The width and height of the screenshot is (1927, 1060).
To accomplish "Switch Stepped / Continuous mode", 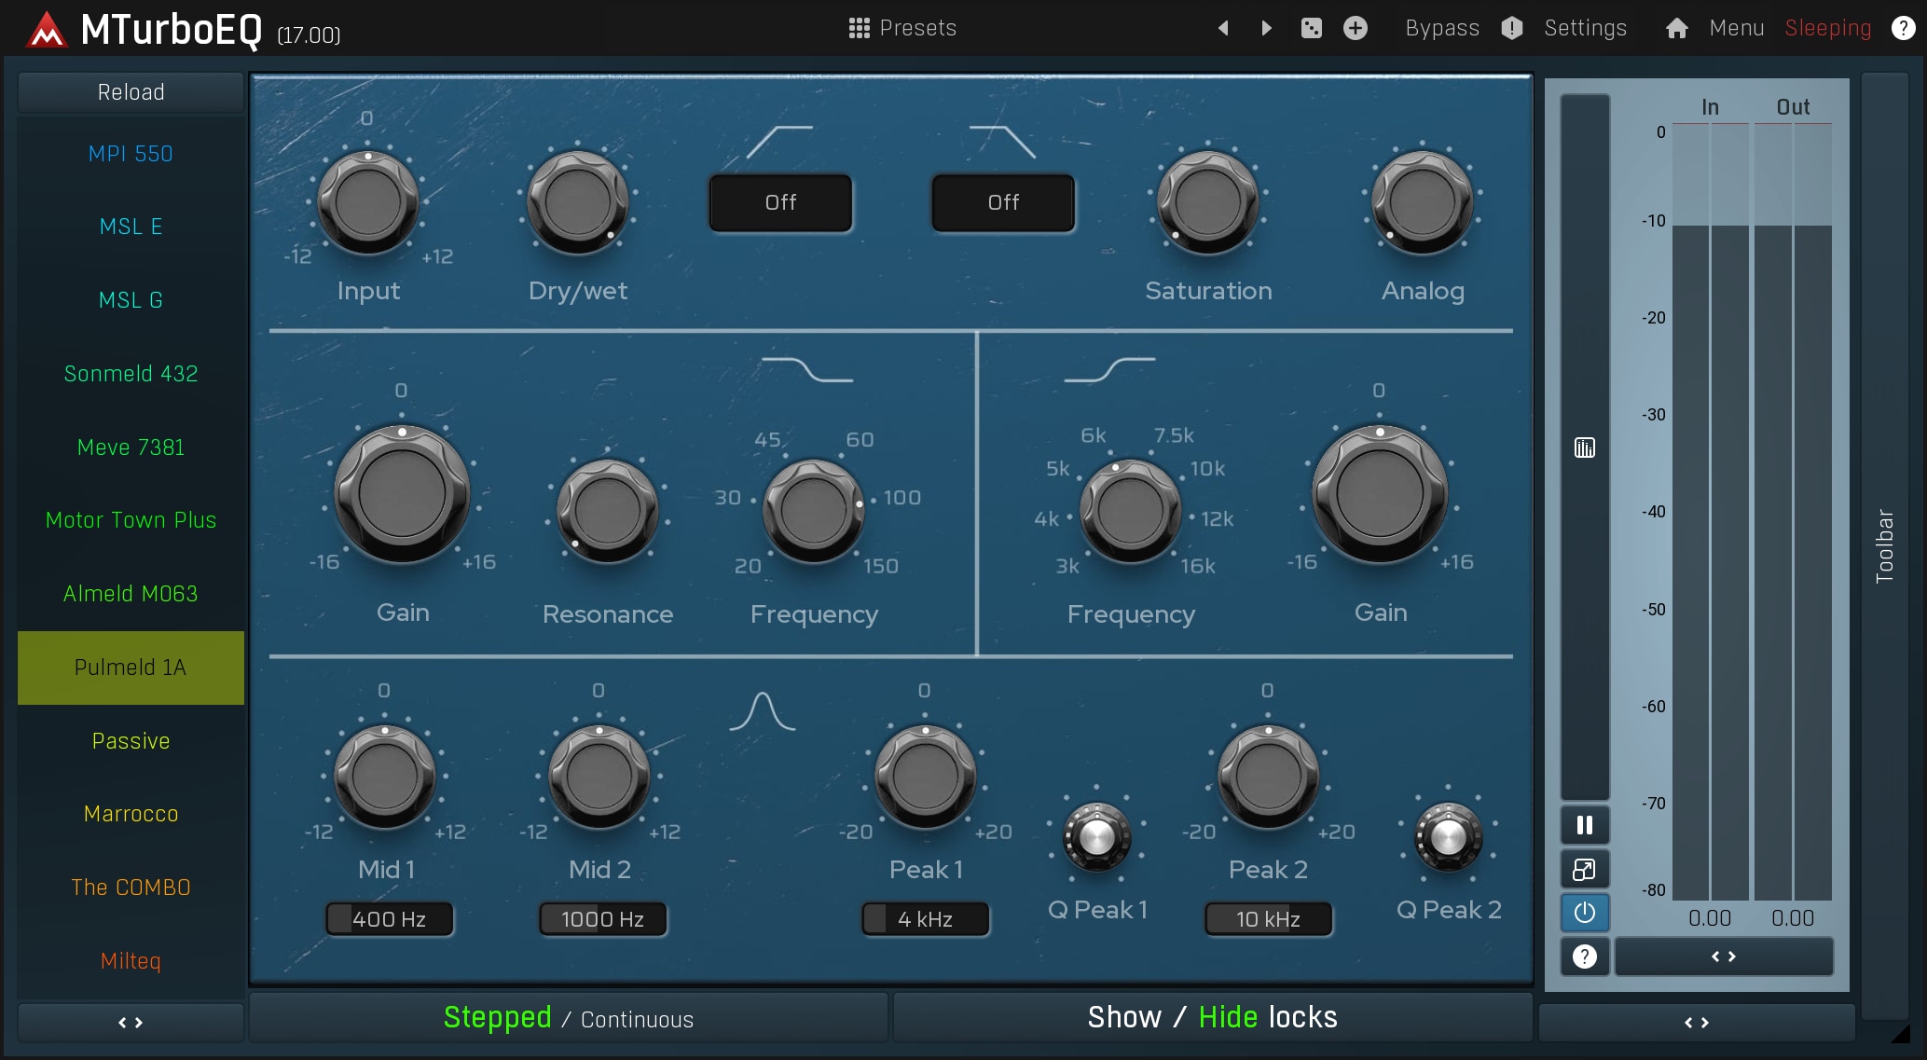I will [568, 1017].
